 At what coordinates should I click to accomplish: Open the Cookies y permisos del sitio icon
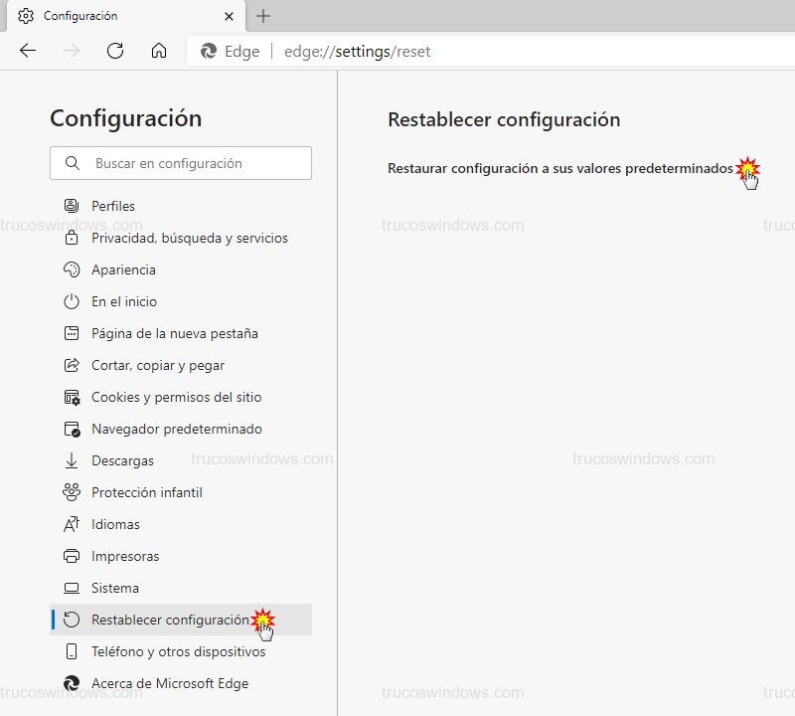(72, 397)
